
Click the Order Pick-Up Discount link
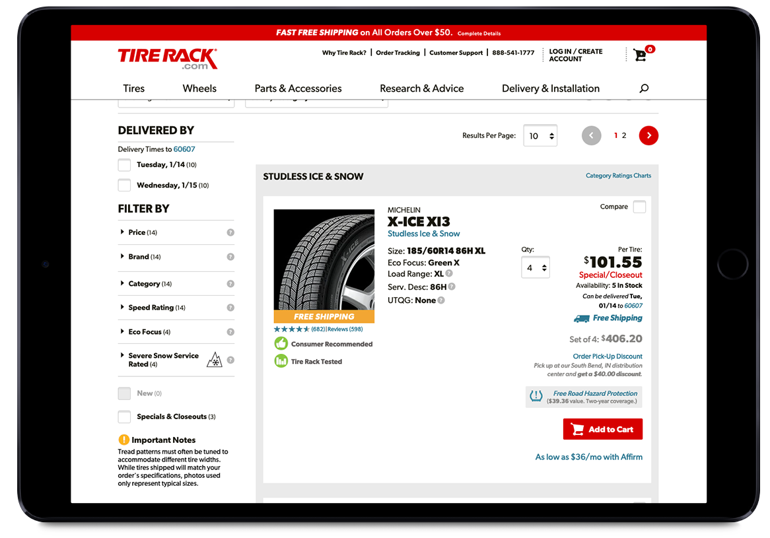pos(608,356)
